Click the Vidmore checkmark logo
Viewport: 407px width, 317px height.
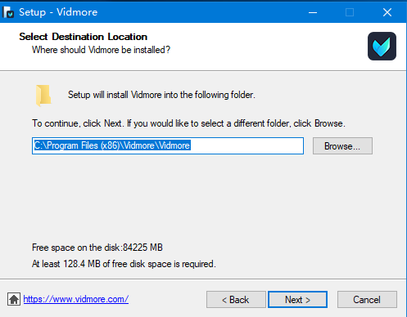click(x=382, y=46)
